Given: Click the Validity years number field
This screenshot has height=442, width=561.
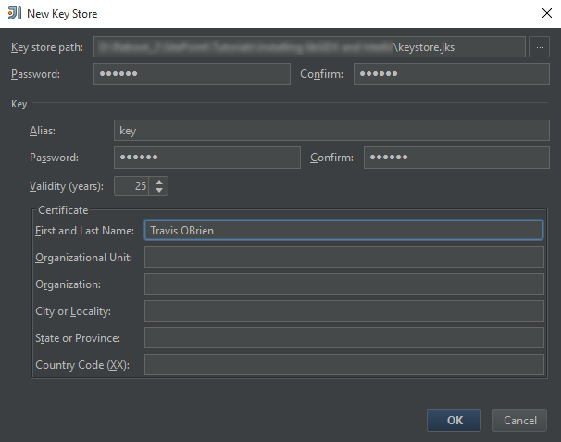Looking at the screenshot, I should tap(132, 185).
